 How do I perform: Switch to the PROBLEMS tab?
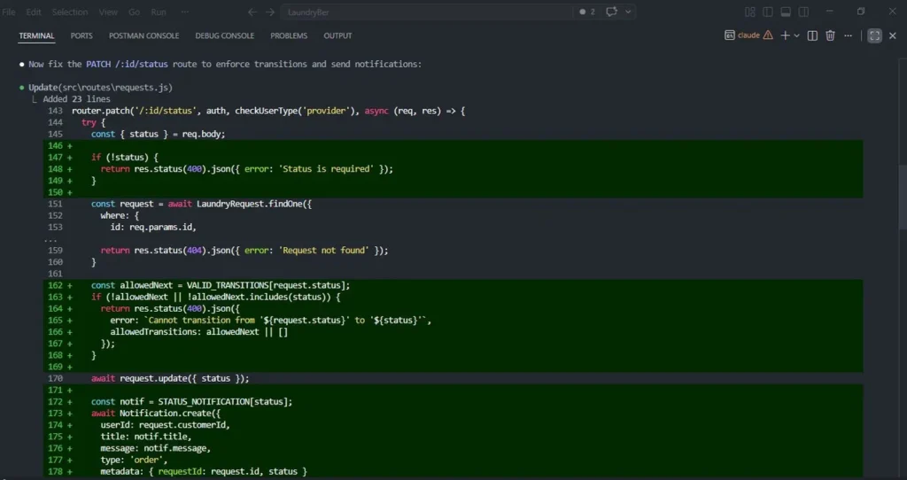point(289,35)
